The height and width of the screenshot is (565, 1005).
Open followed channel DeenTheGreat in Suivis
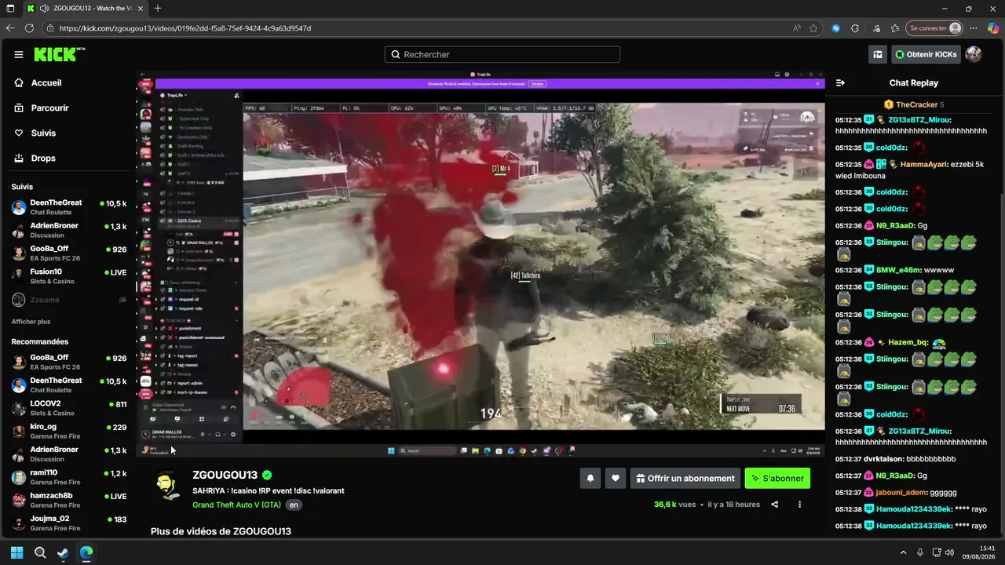69,207
